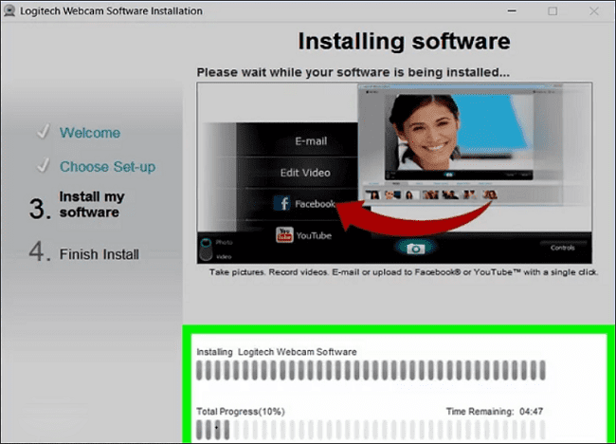The height and width of the screenshot is (444, 616).
Task: Click the disabled maximize button
Action: (553, 11)
